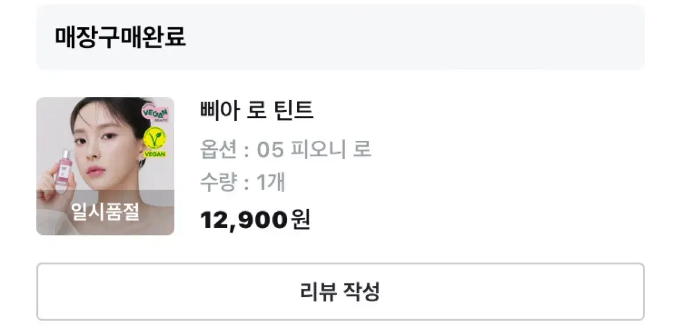Open the 삐아 로 틴트 product thumbnail

[x=106, y=166]
